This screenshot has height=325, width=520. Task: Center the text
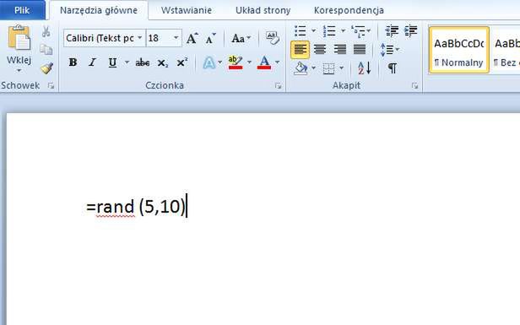(x=320, y=50)
